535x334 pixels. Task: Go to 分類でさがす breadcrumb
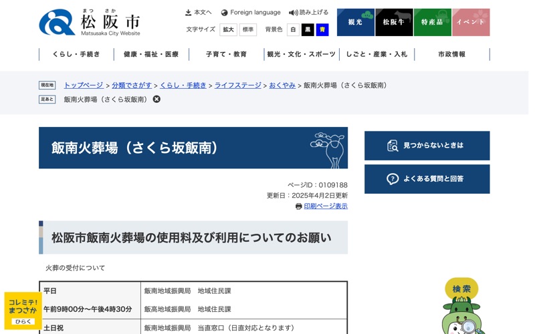tap(132, 86)
